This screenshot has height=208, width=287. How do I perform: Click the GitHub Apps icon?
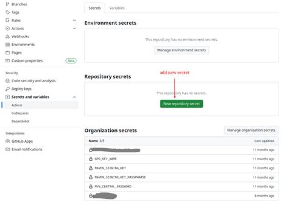tap(8, 141)
